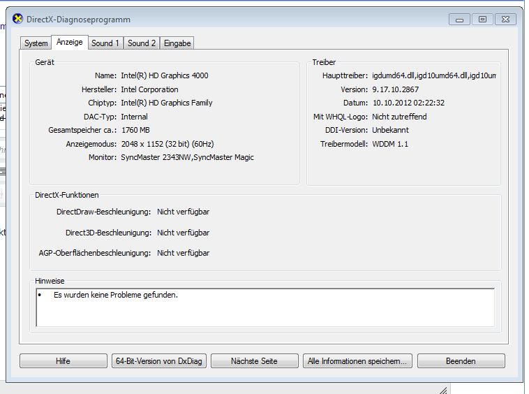
Task: Click the note 'Es wurden keine Probleme gefunden.'
Action: tap(116, 295)
